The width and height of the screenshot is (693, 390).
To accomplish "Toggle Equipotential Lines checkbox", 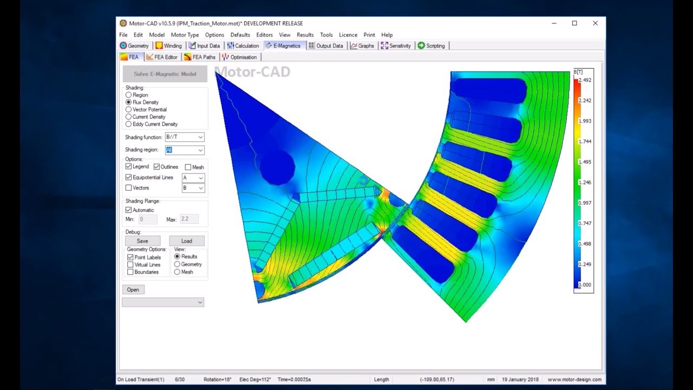I will (x=128, y=177).
